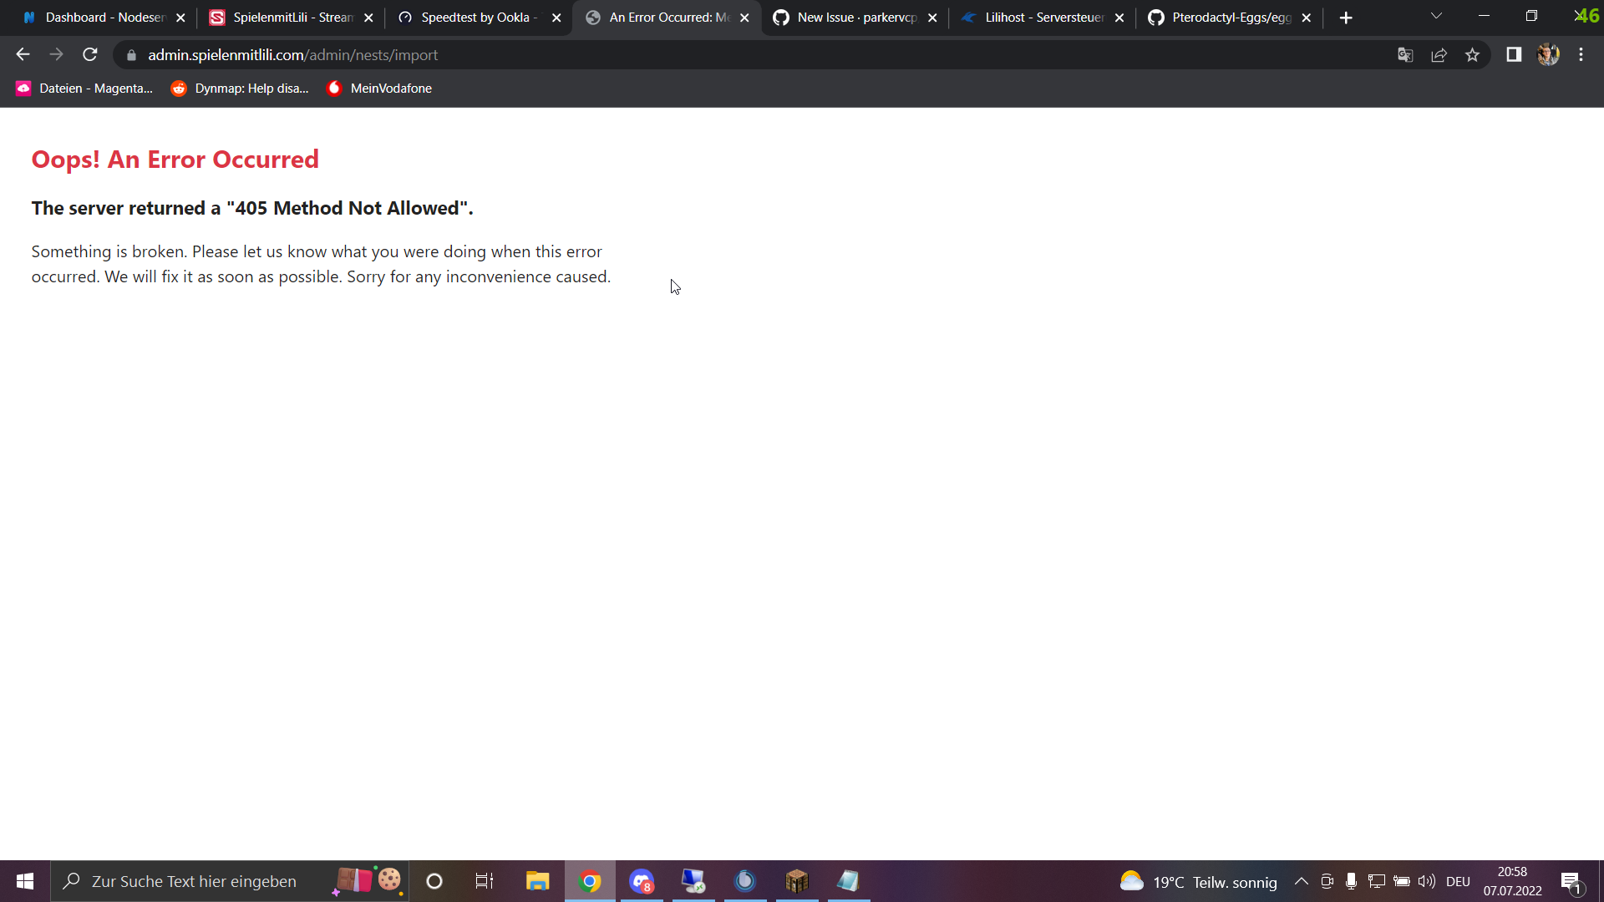Open the Chrome three-dot menu
The image size is (1604, 902).
pos(1581,54)
